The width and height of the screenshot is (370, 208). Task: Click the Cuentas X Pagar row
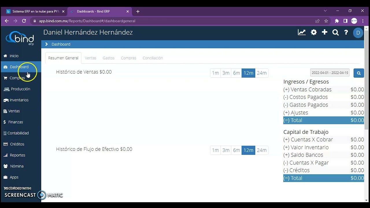coord(323,163)
